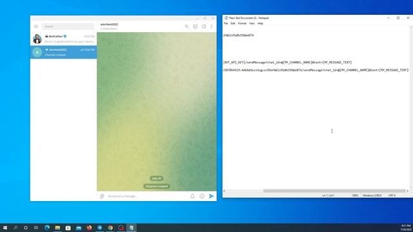Viewport: 413px width, 232px height.
Task: Maximize the Telegram window
Action: pos(205,18)
